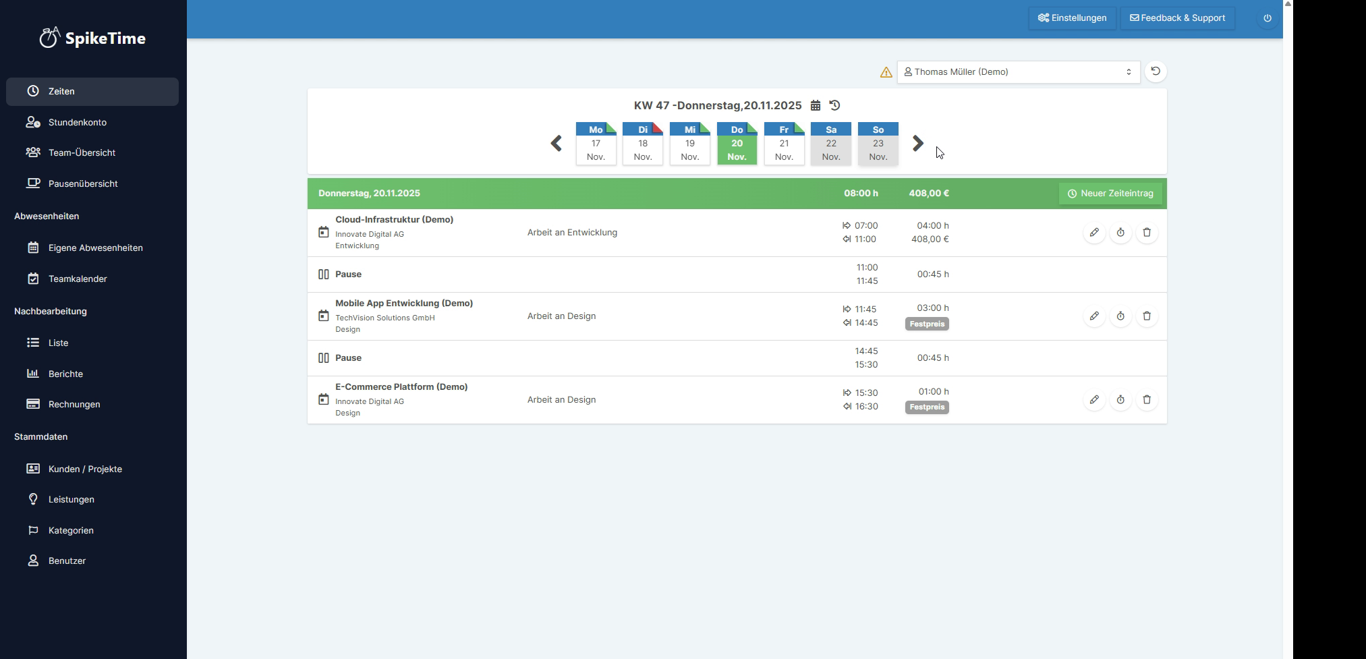1366x659 pixels.
Task: Click the jump-to-today history icon
Action: pos(834,105)
